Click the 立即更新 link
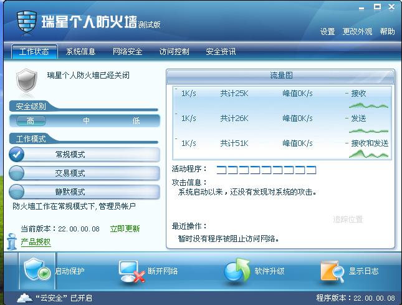402x305 pixels. (125, 228)
